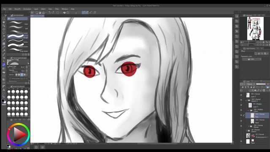Open brush stroke preview dropdown in Tool property
This screenshot has height=152, width=270.
[x=28, y=63]
